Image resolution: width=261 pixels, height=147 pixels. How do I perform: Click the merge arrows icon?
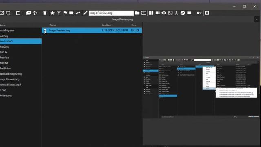pyautogui.click(x=177, y=13)
